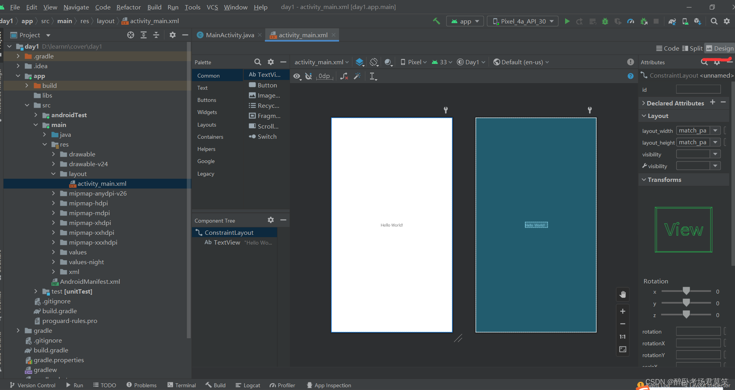Click the Debug app bug icon
The width and height of the screenshot is (735, 390).
pos(605,21)
